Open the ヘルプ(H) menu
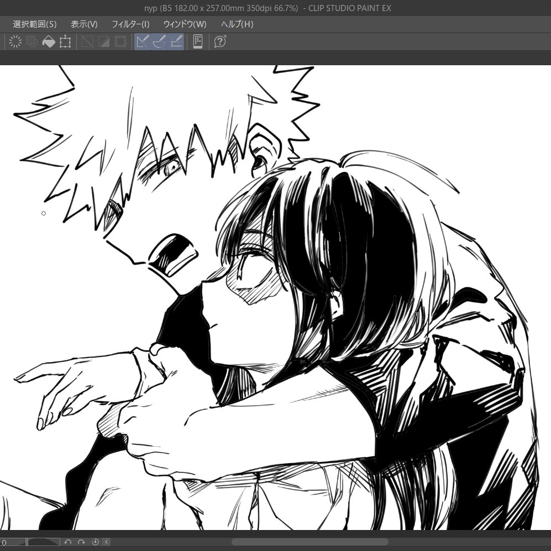Screen dimensions: 551x551 click(237, 24)
